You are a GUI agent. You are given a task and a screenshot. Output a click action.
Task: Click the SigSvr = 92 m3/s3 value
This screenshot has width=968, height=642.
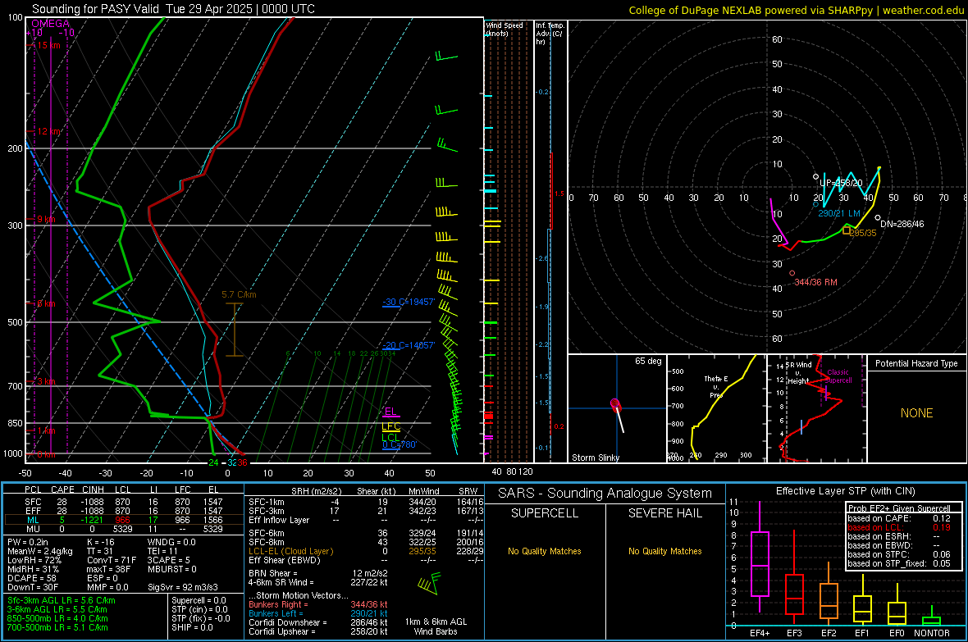tap(183, 587)
